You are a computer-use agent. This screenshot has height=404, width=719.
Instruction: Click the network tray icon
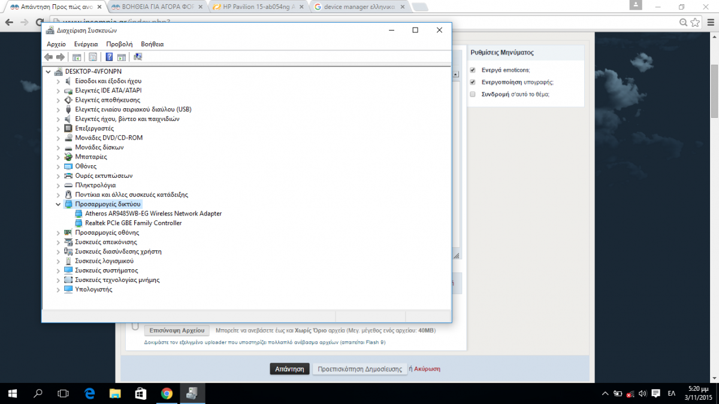pyautogui.click(x=630, y=393)
